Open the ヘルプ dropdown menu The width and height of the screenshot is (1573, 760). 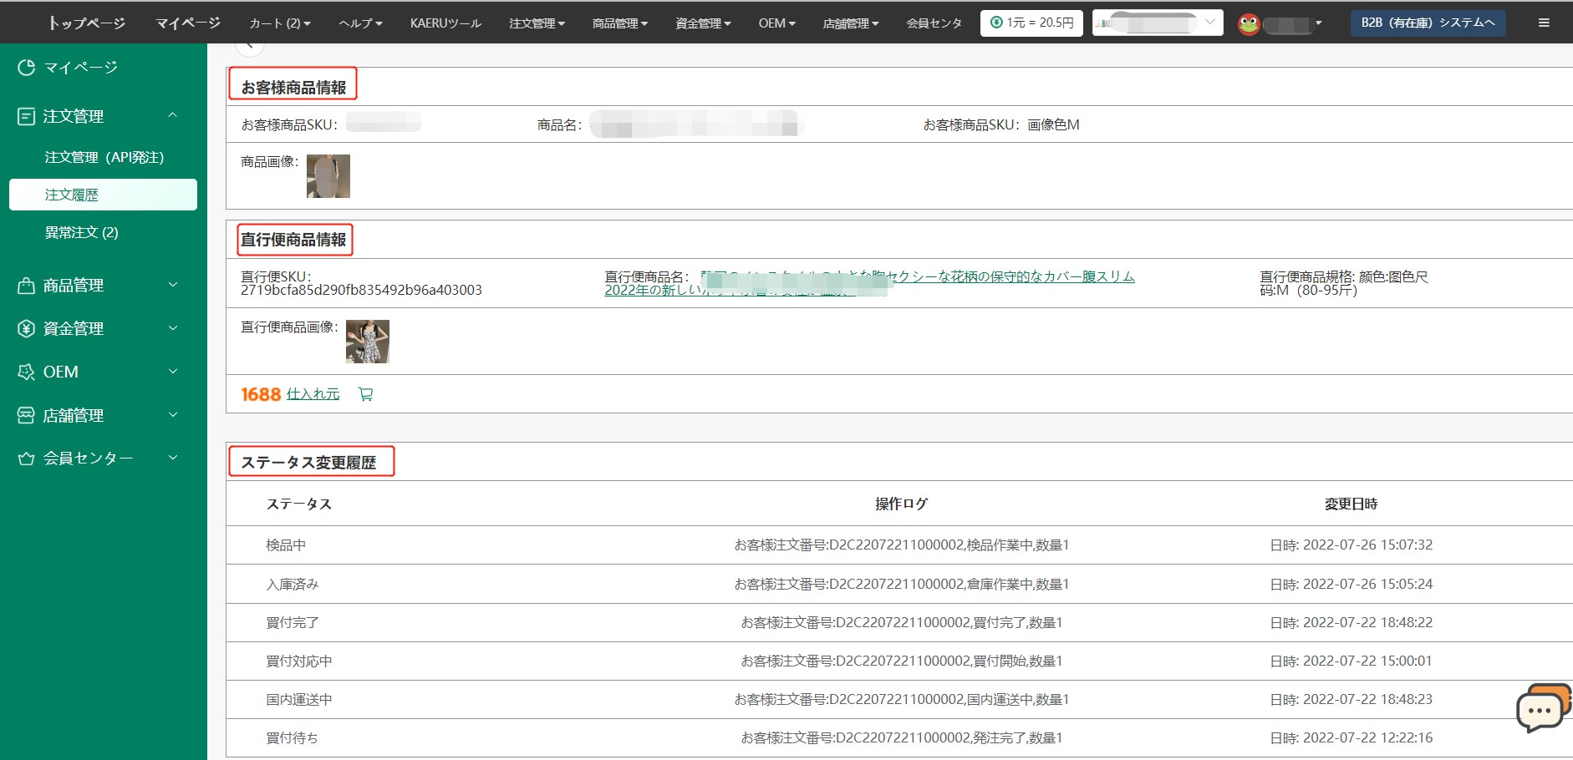(360, 23)
